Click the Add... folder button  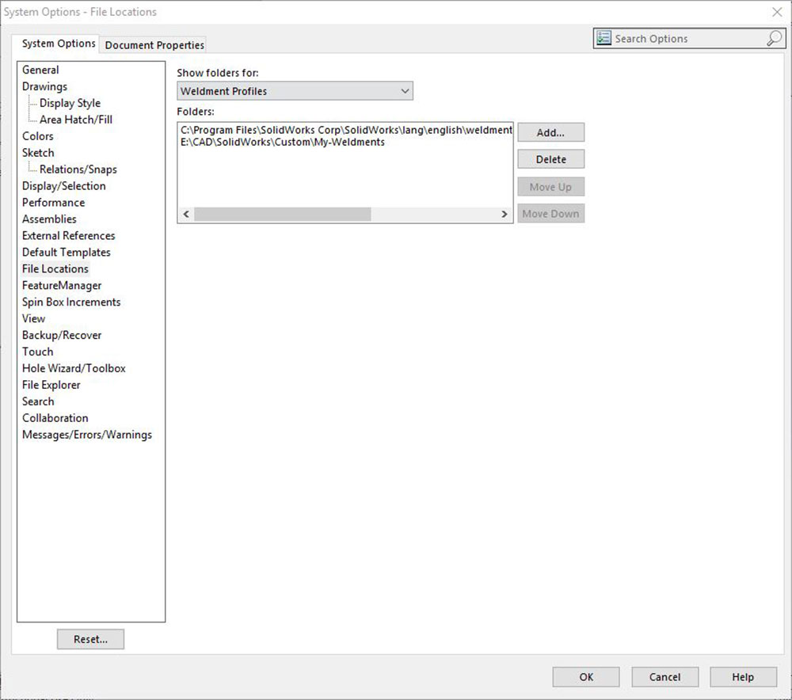[x=550, y=132]
